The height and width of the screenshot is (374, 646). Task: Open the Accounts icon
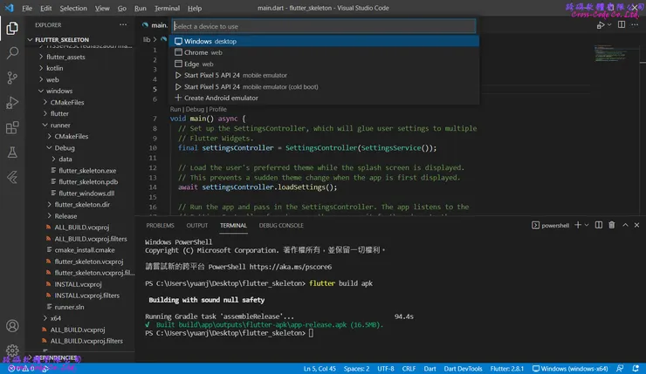[12, 326]
